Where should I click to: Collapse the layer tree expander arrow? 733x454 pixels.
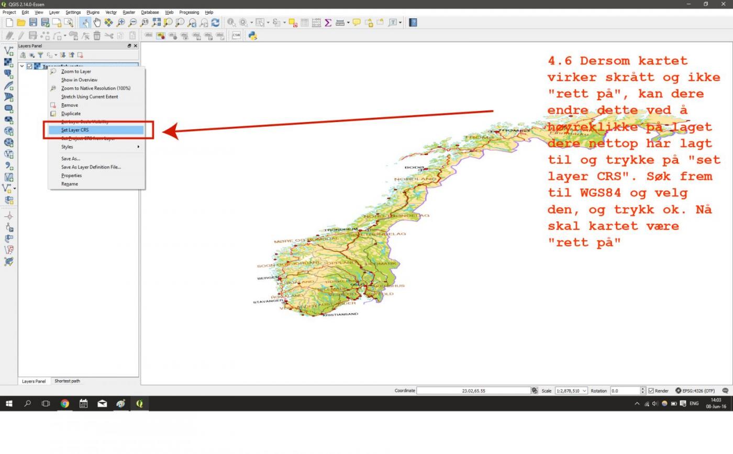(22, 67)
